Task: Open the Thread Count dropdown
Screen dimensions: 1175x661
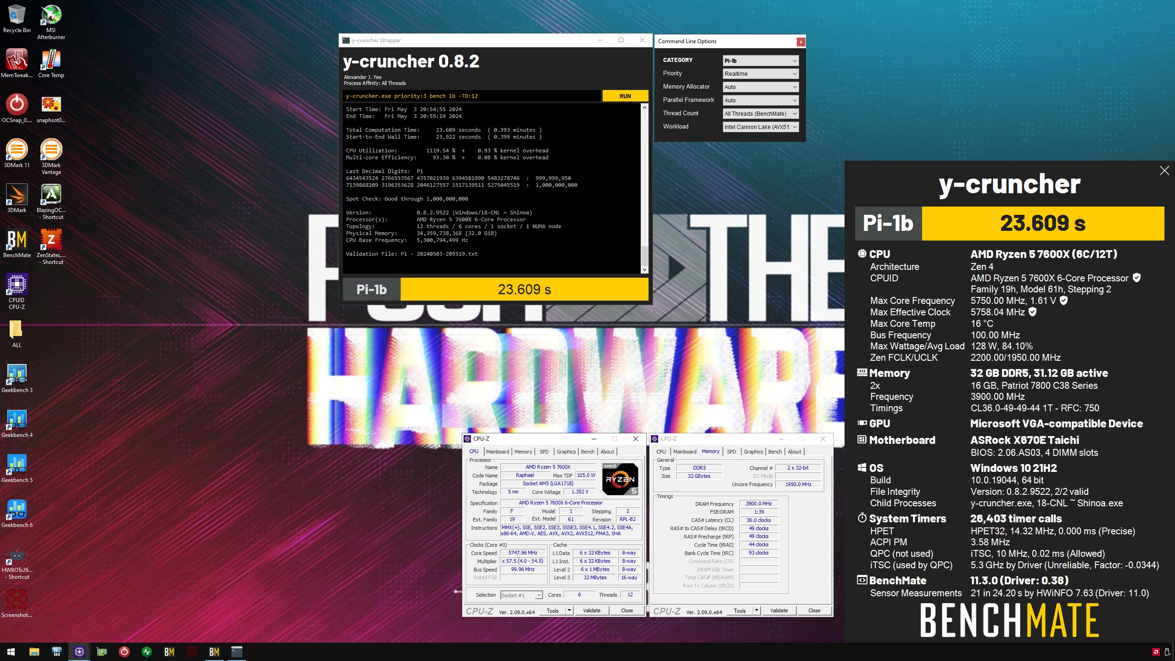Action: click(x=761, y=114)
